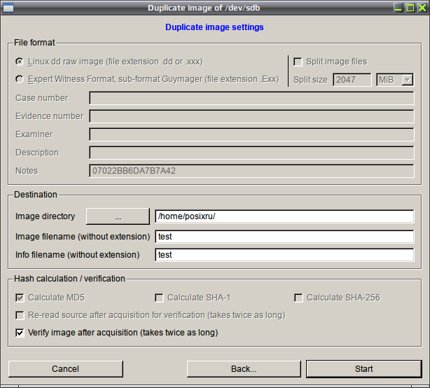
Task: Minimize the Duplicate image window
Action: point(398,8)
